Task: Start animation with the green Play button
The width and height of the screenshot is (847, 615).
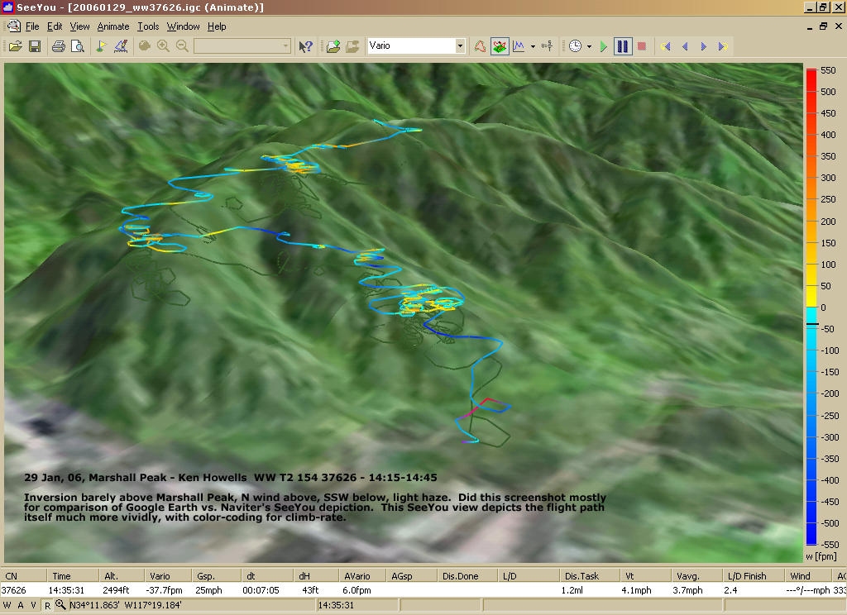Action: tap(604, 46)
